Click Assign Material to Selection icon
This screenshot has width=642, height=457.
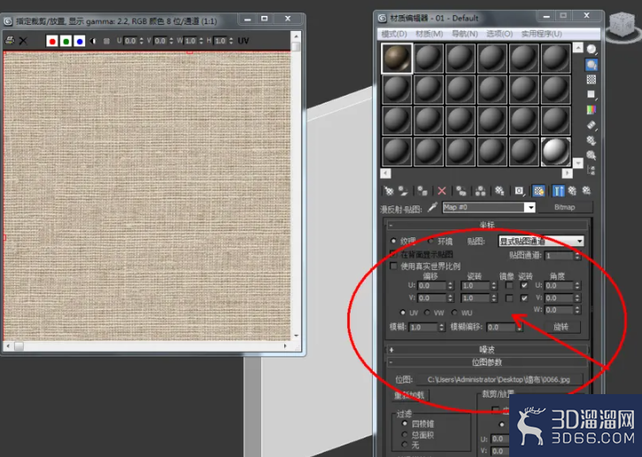point(422,190)
